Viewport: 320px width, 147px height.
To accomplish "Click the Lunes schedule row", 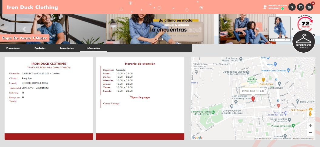I will click(118, 73).
